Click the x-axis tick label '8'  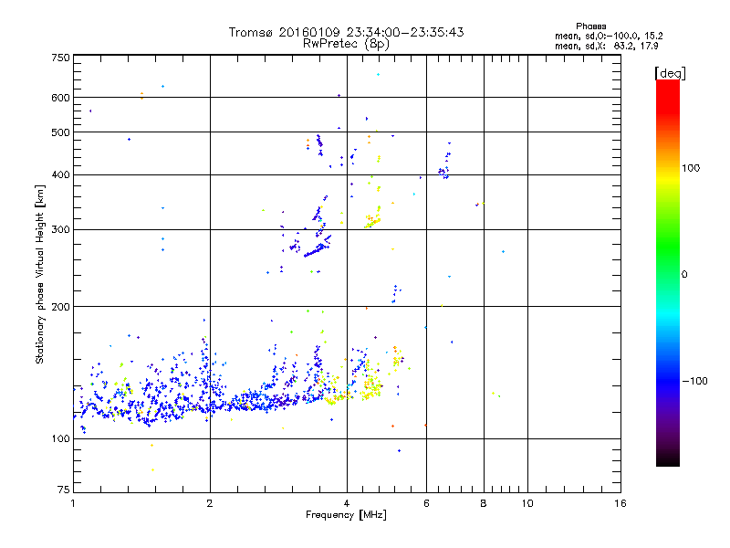coord(484,503)
